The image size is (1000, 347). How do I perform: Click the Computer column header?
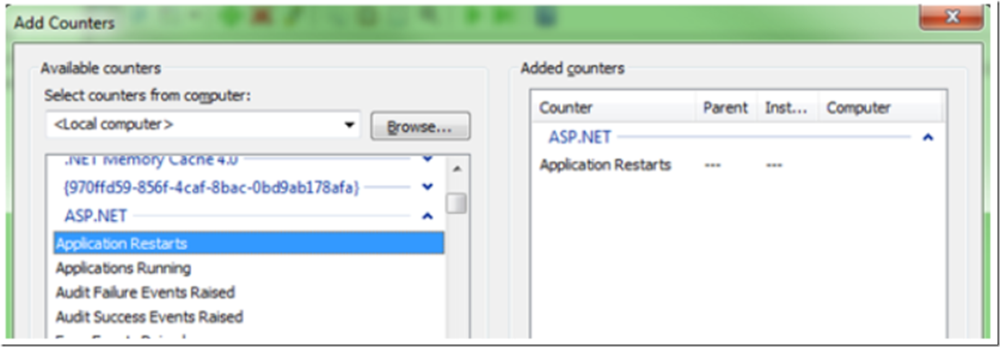(x=880, y=107)
